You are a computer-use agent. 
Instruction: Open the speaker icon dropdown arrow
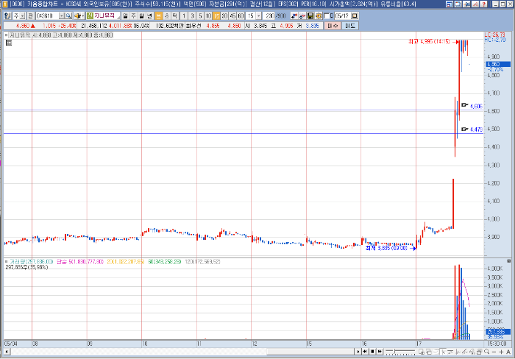pyautogui.click(x=83, y=15)
